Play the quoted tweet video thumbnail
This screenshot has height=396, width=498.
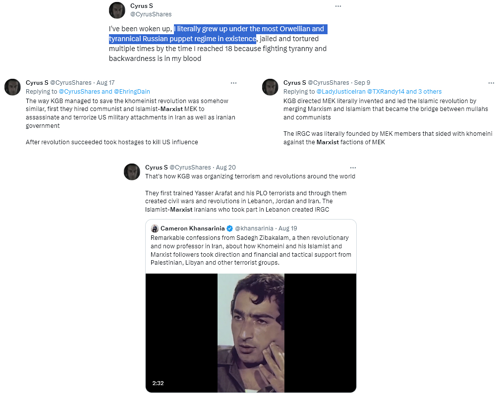pos(251,333)
